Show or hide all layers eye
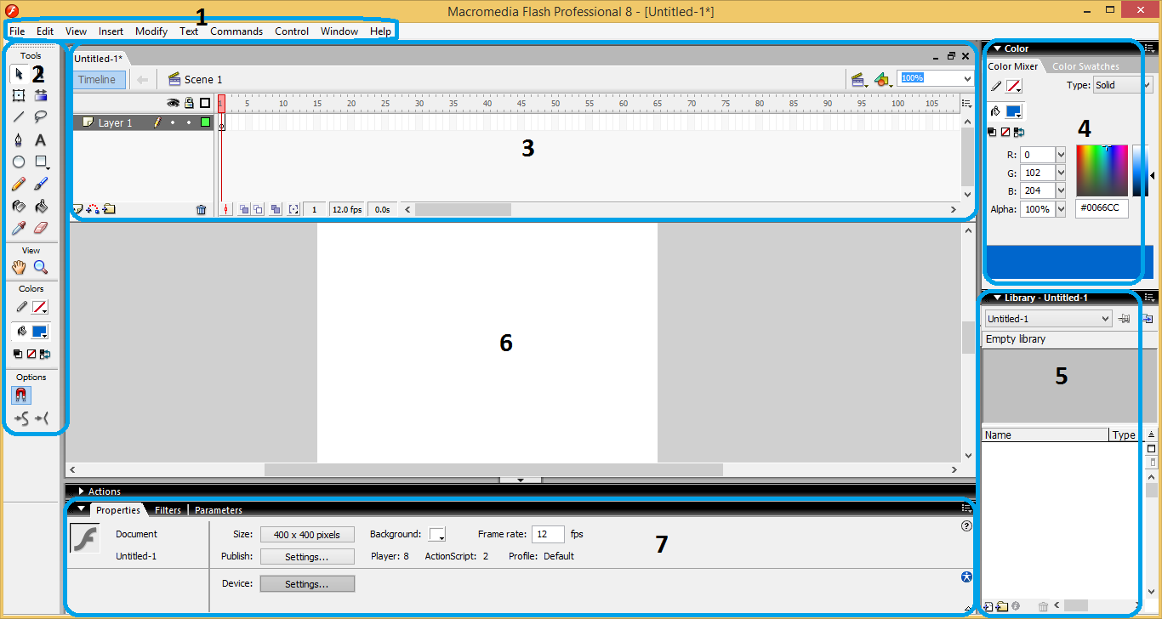Screen dimensions: 1162x619 click(173, 103)
